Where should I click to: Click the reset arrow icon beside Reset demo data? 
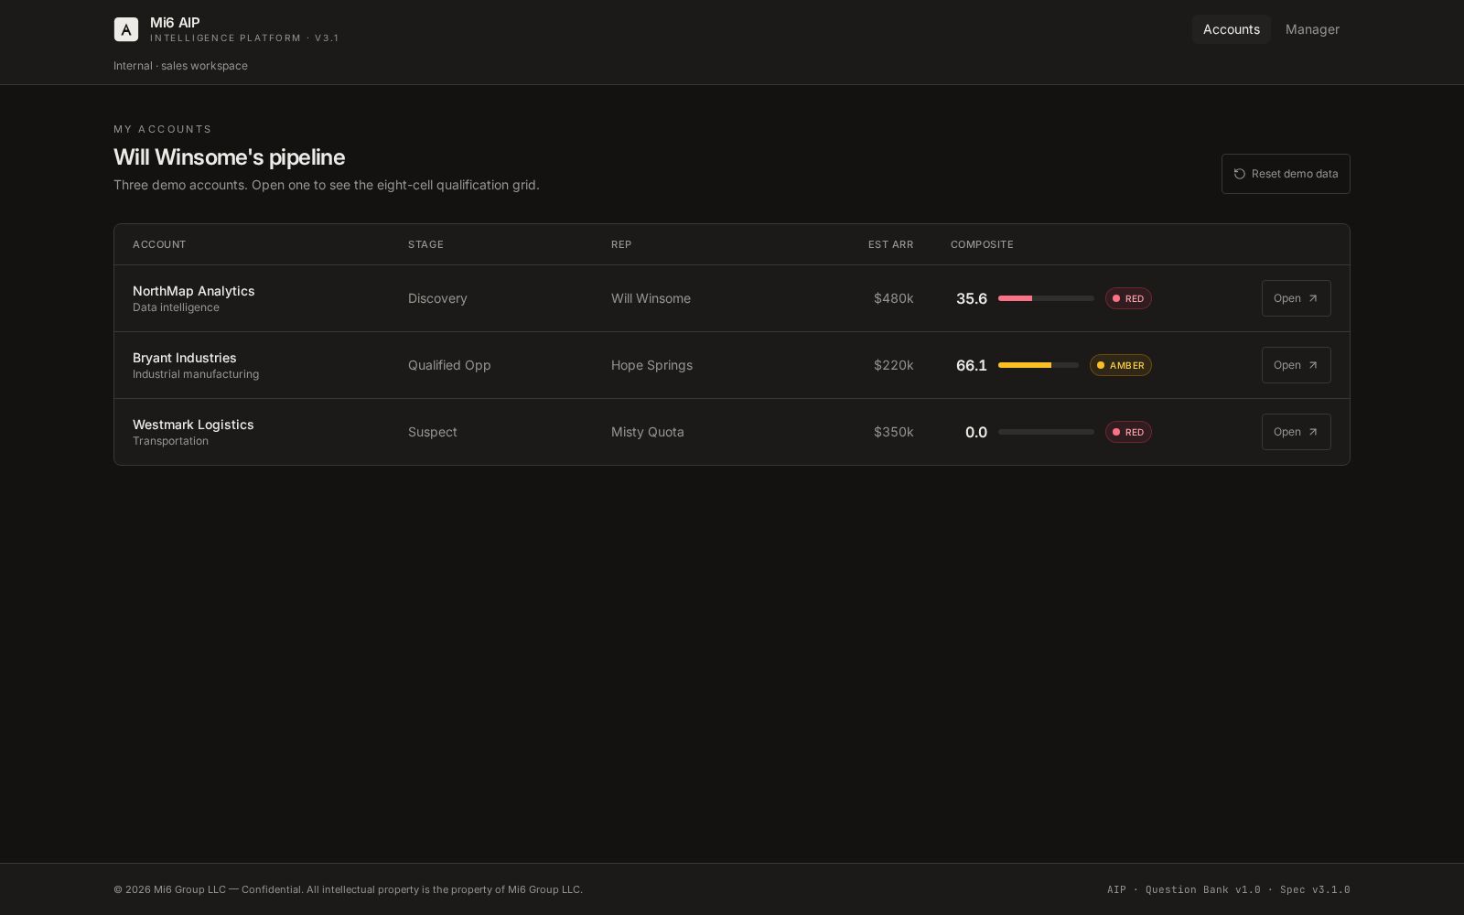pos(1239,174)
